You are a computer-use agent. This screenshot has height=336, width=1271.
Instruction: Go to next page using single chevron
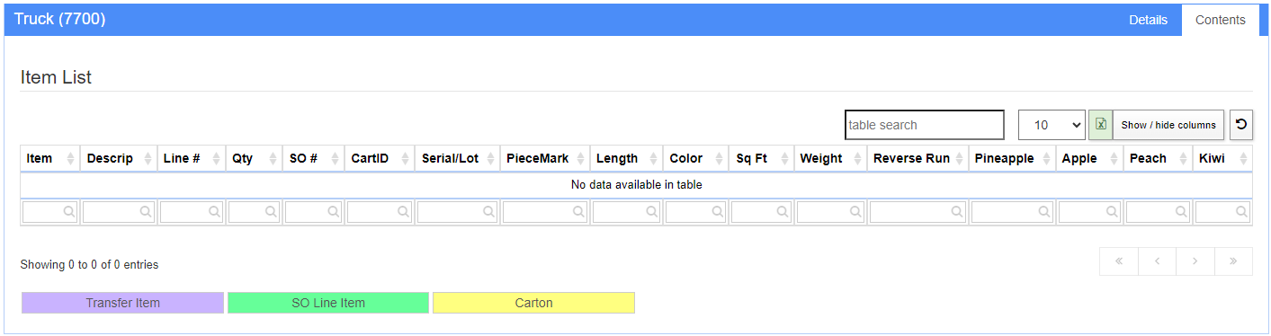pos(1195,261)
